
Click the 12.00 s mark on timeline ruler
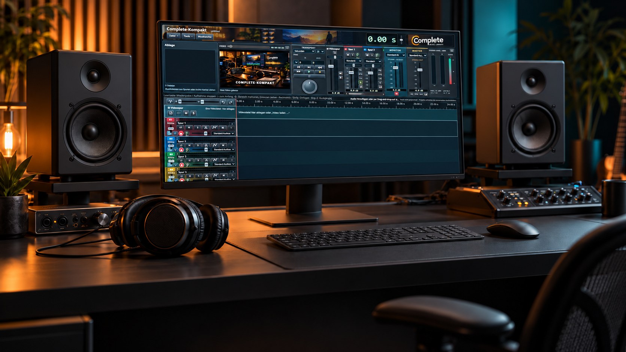coord(348,103)
